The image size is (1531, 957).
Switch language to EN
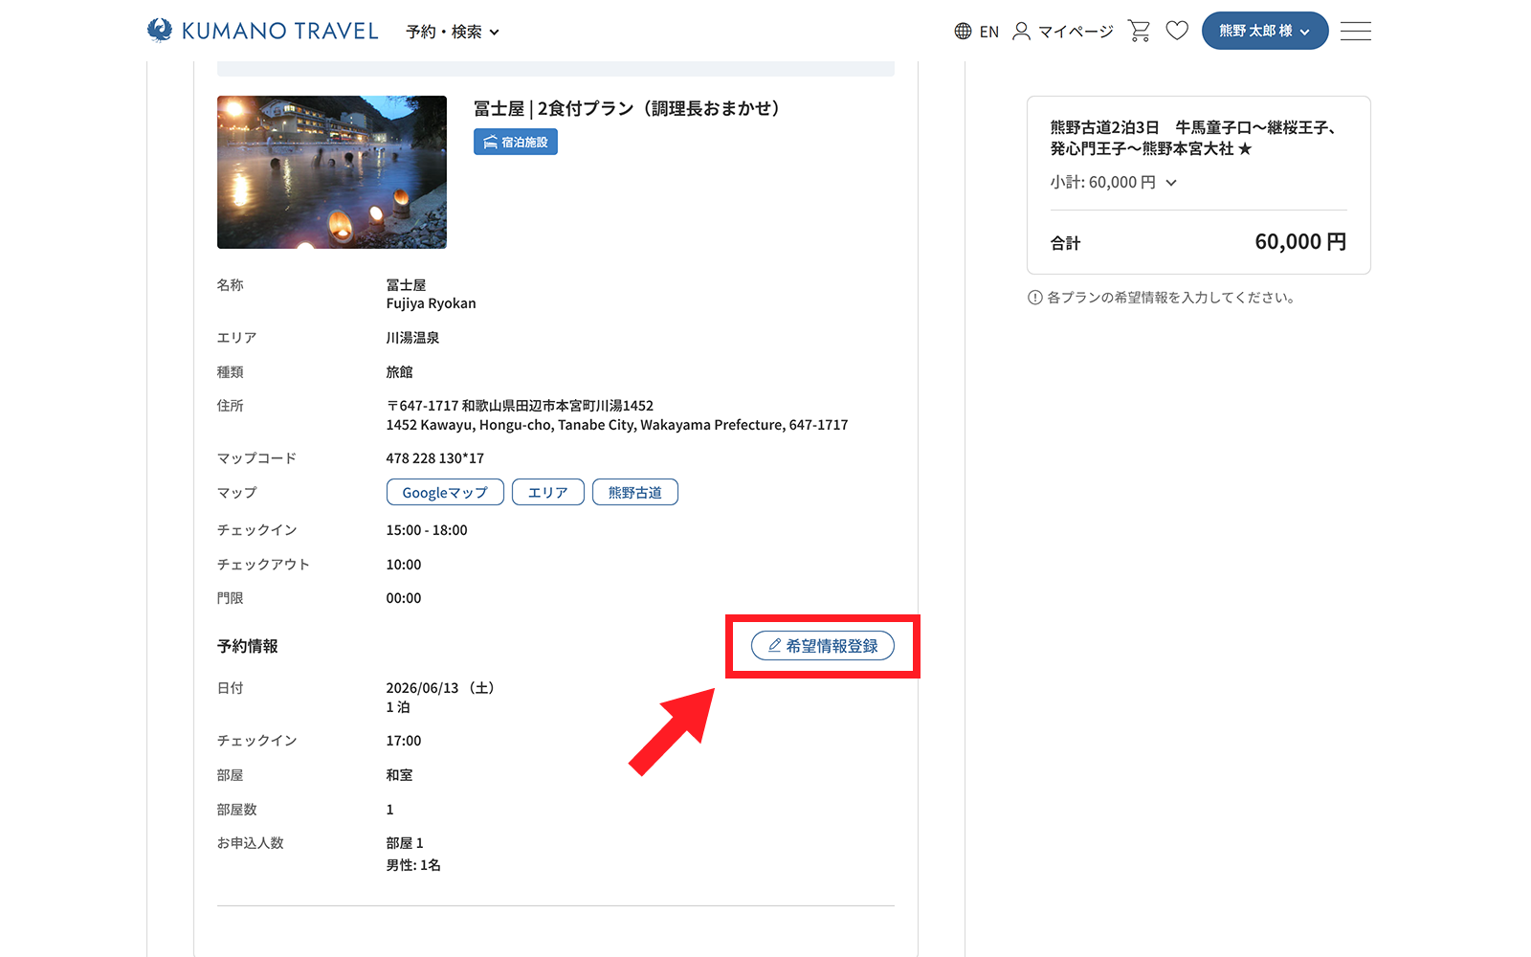989,32
